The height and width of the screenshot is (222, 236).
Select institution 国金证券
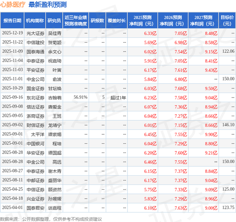click(x=35, y=88)
